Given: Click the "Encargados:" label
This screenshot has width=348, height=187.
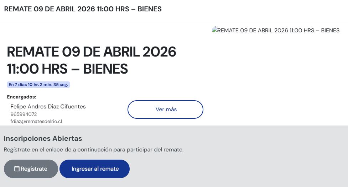Looking at the screenshot, I should tap(22, 97).
